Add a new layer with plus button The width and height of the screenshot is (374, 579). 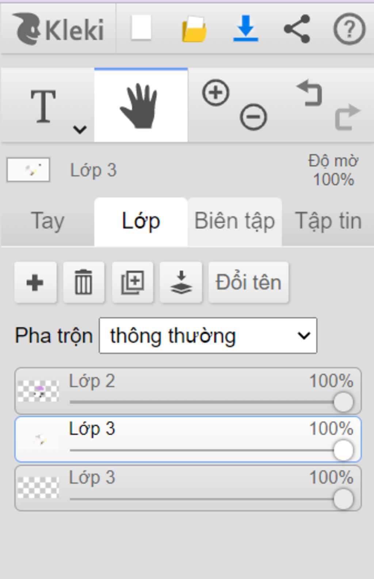35,282
